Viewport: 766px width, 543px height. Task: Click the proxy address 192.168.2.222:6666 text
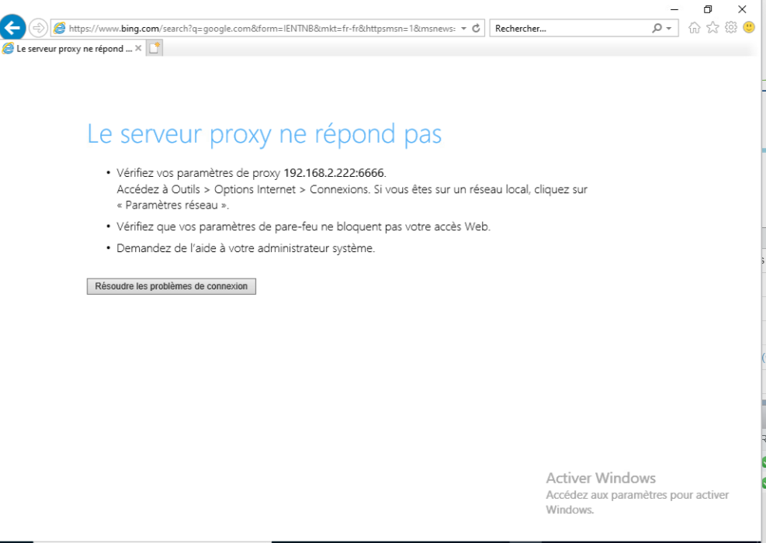[x=334, y=172]
